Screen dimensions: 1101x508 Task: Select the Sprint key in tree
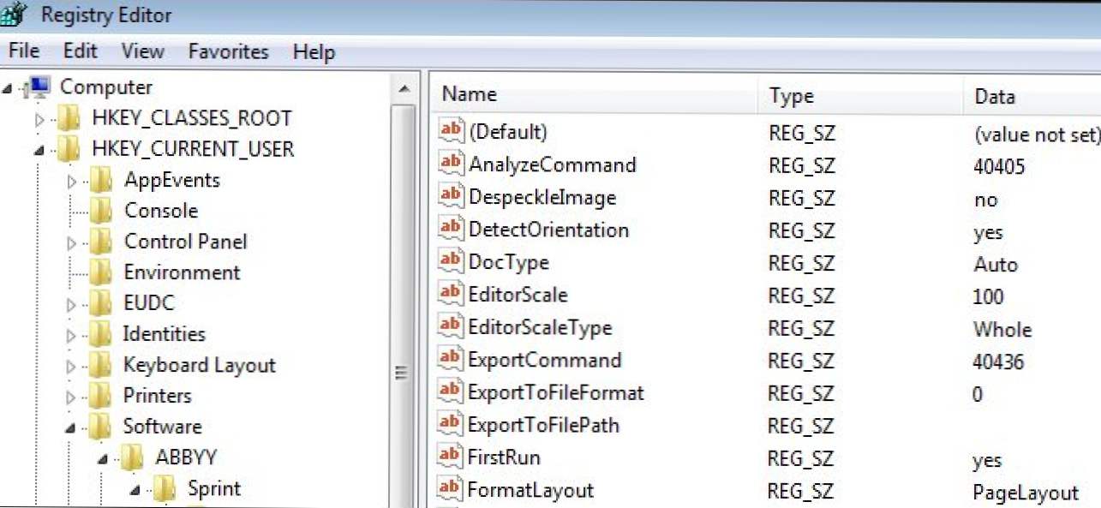click(214, 488)
